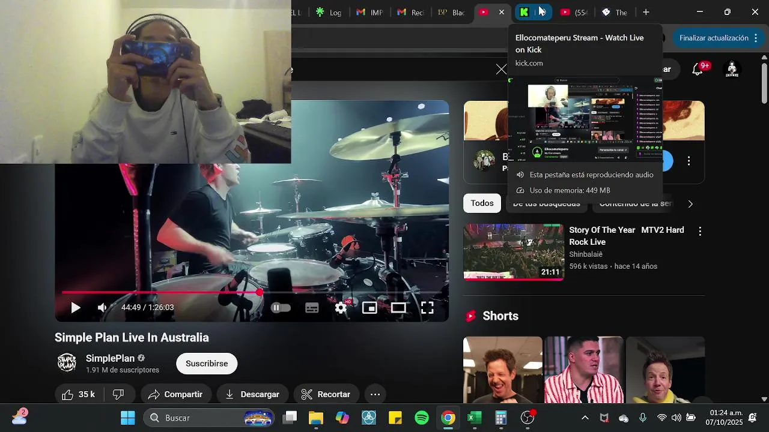
Task: Switch to YouTube (554 tab
Action: (x=574, y=12)
